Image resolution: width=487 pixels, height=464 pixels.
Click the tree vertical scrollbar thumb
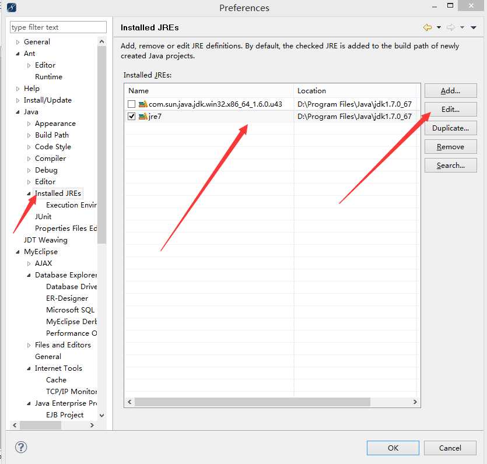click(101, 145)
